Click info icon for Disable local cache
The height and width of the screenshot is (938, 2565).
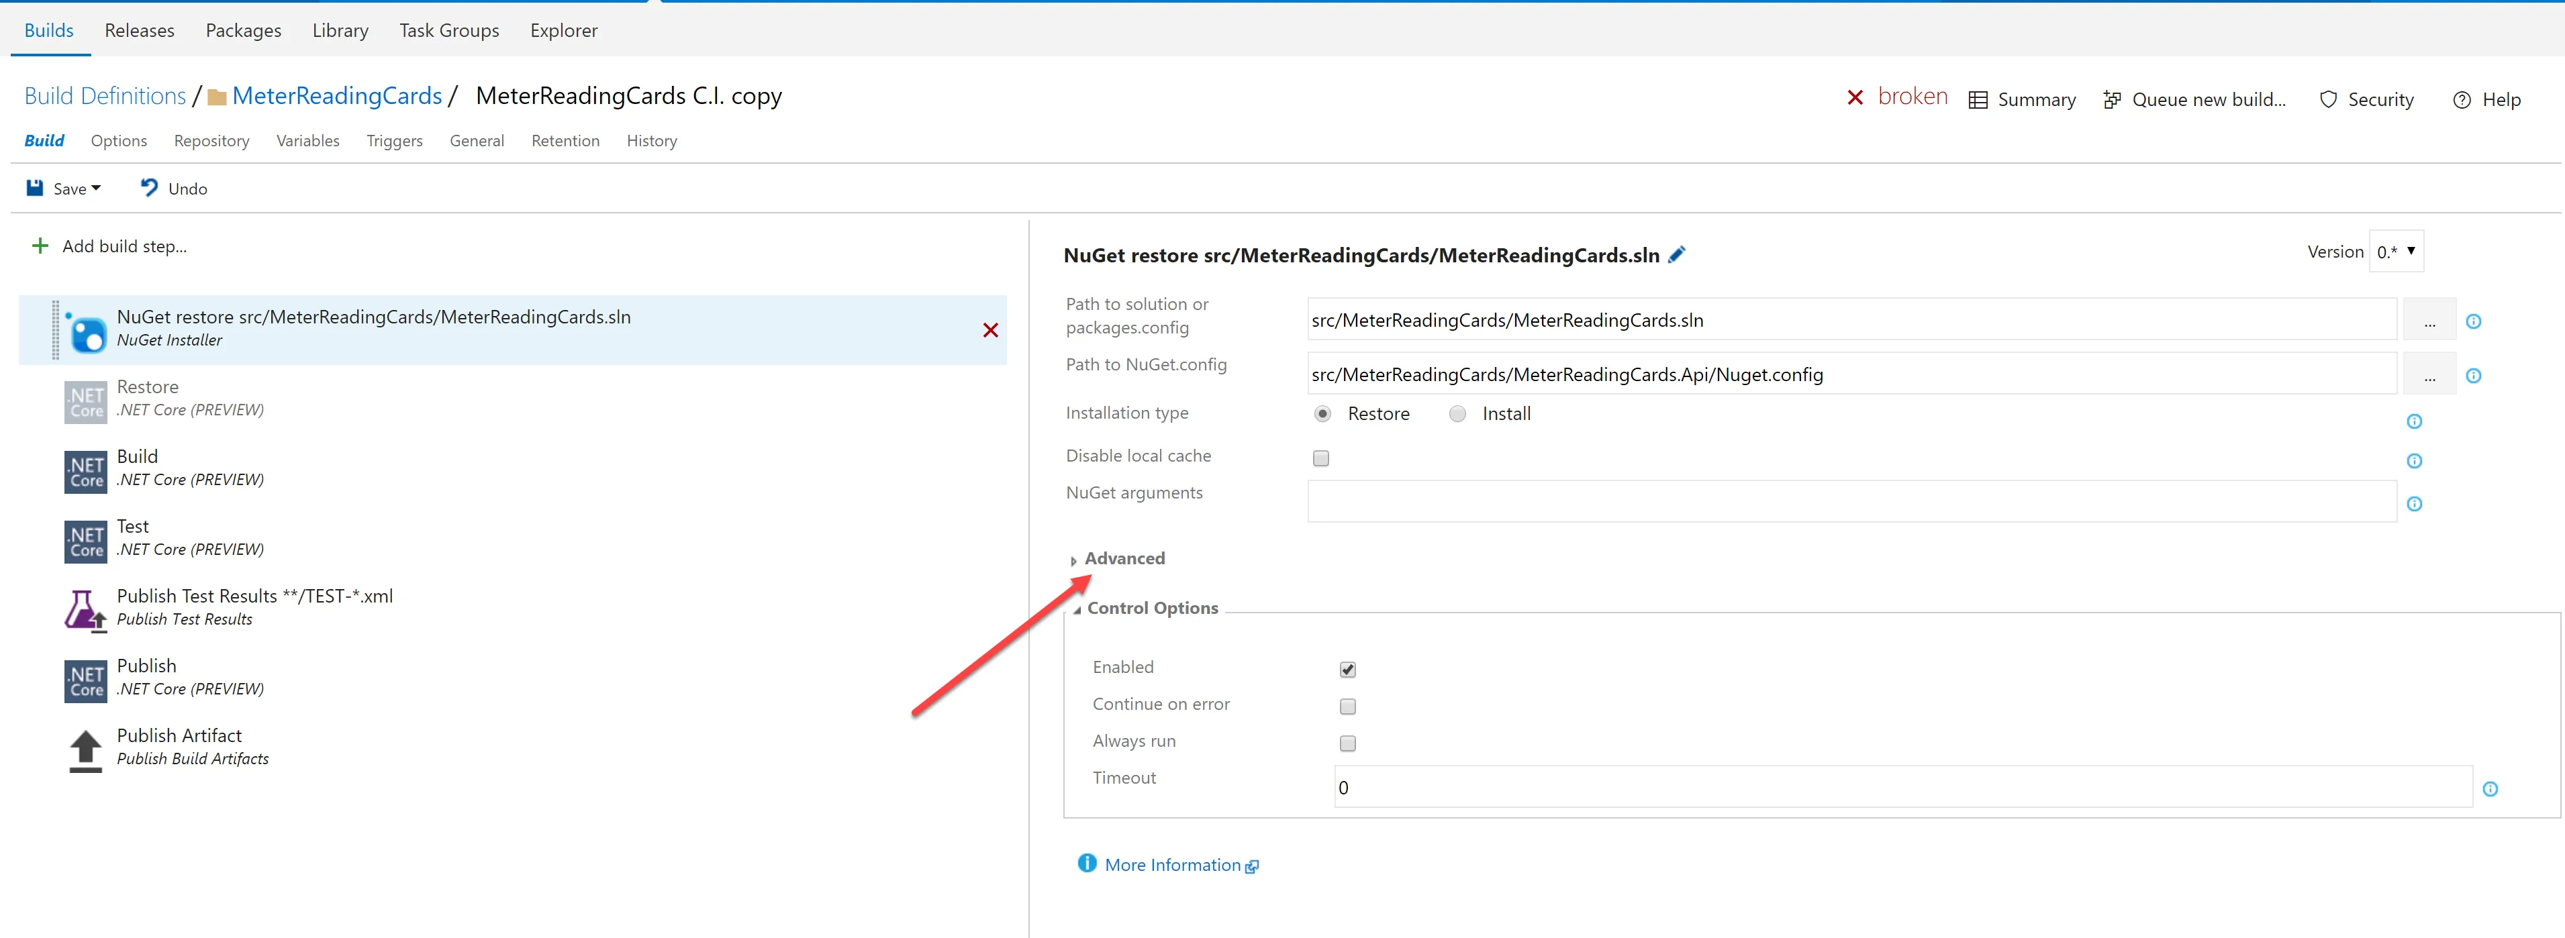2415,461
